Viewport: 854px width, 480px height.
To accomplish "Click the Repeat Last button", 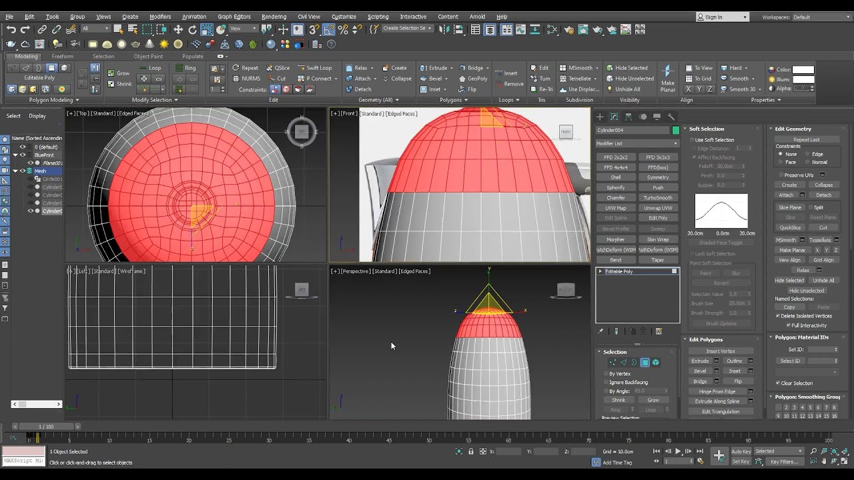I will pos(806,140).
